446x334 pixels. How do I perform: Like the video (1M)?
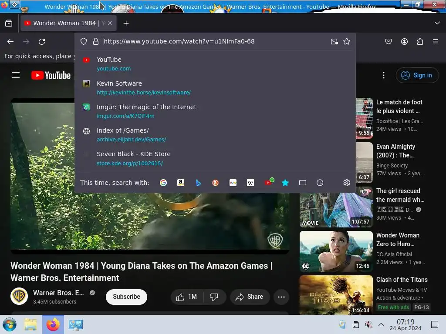pos(187,297)
